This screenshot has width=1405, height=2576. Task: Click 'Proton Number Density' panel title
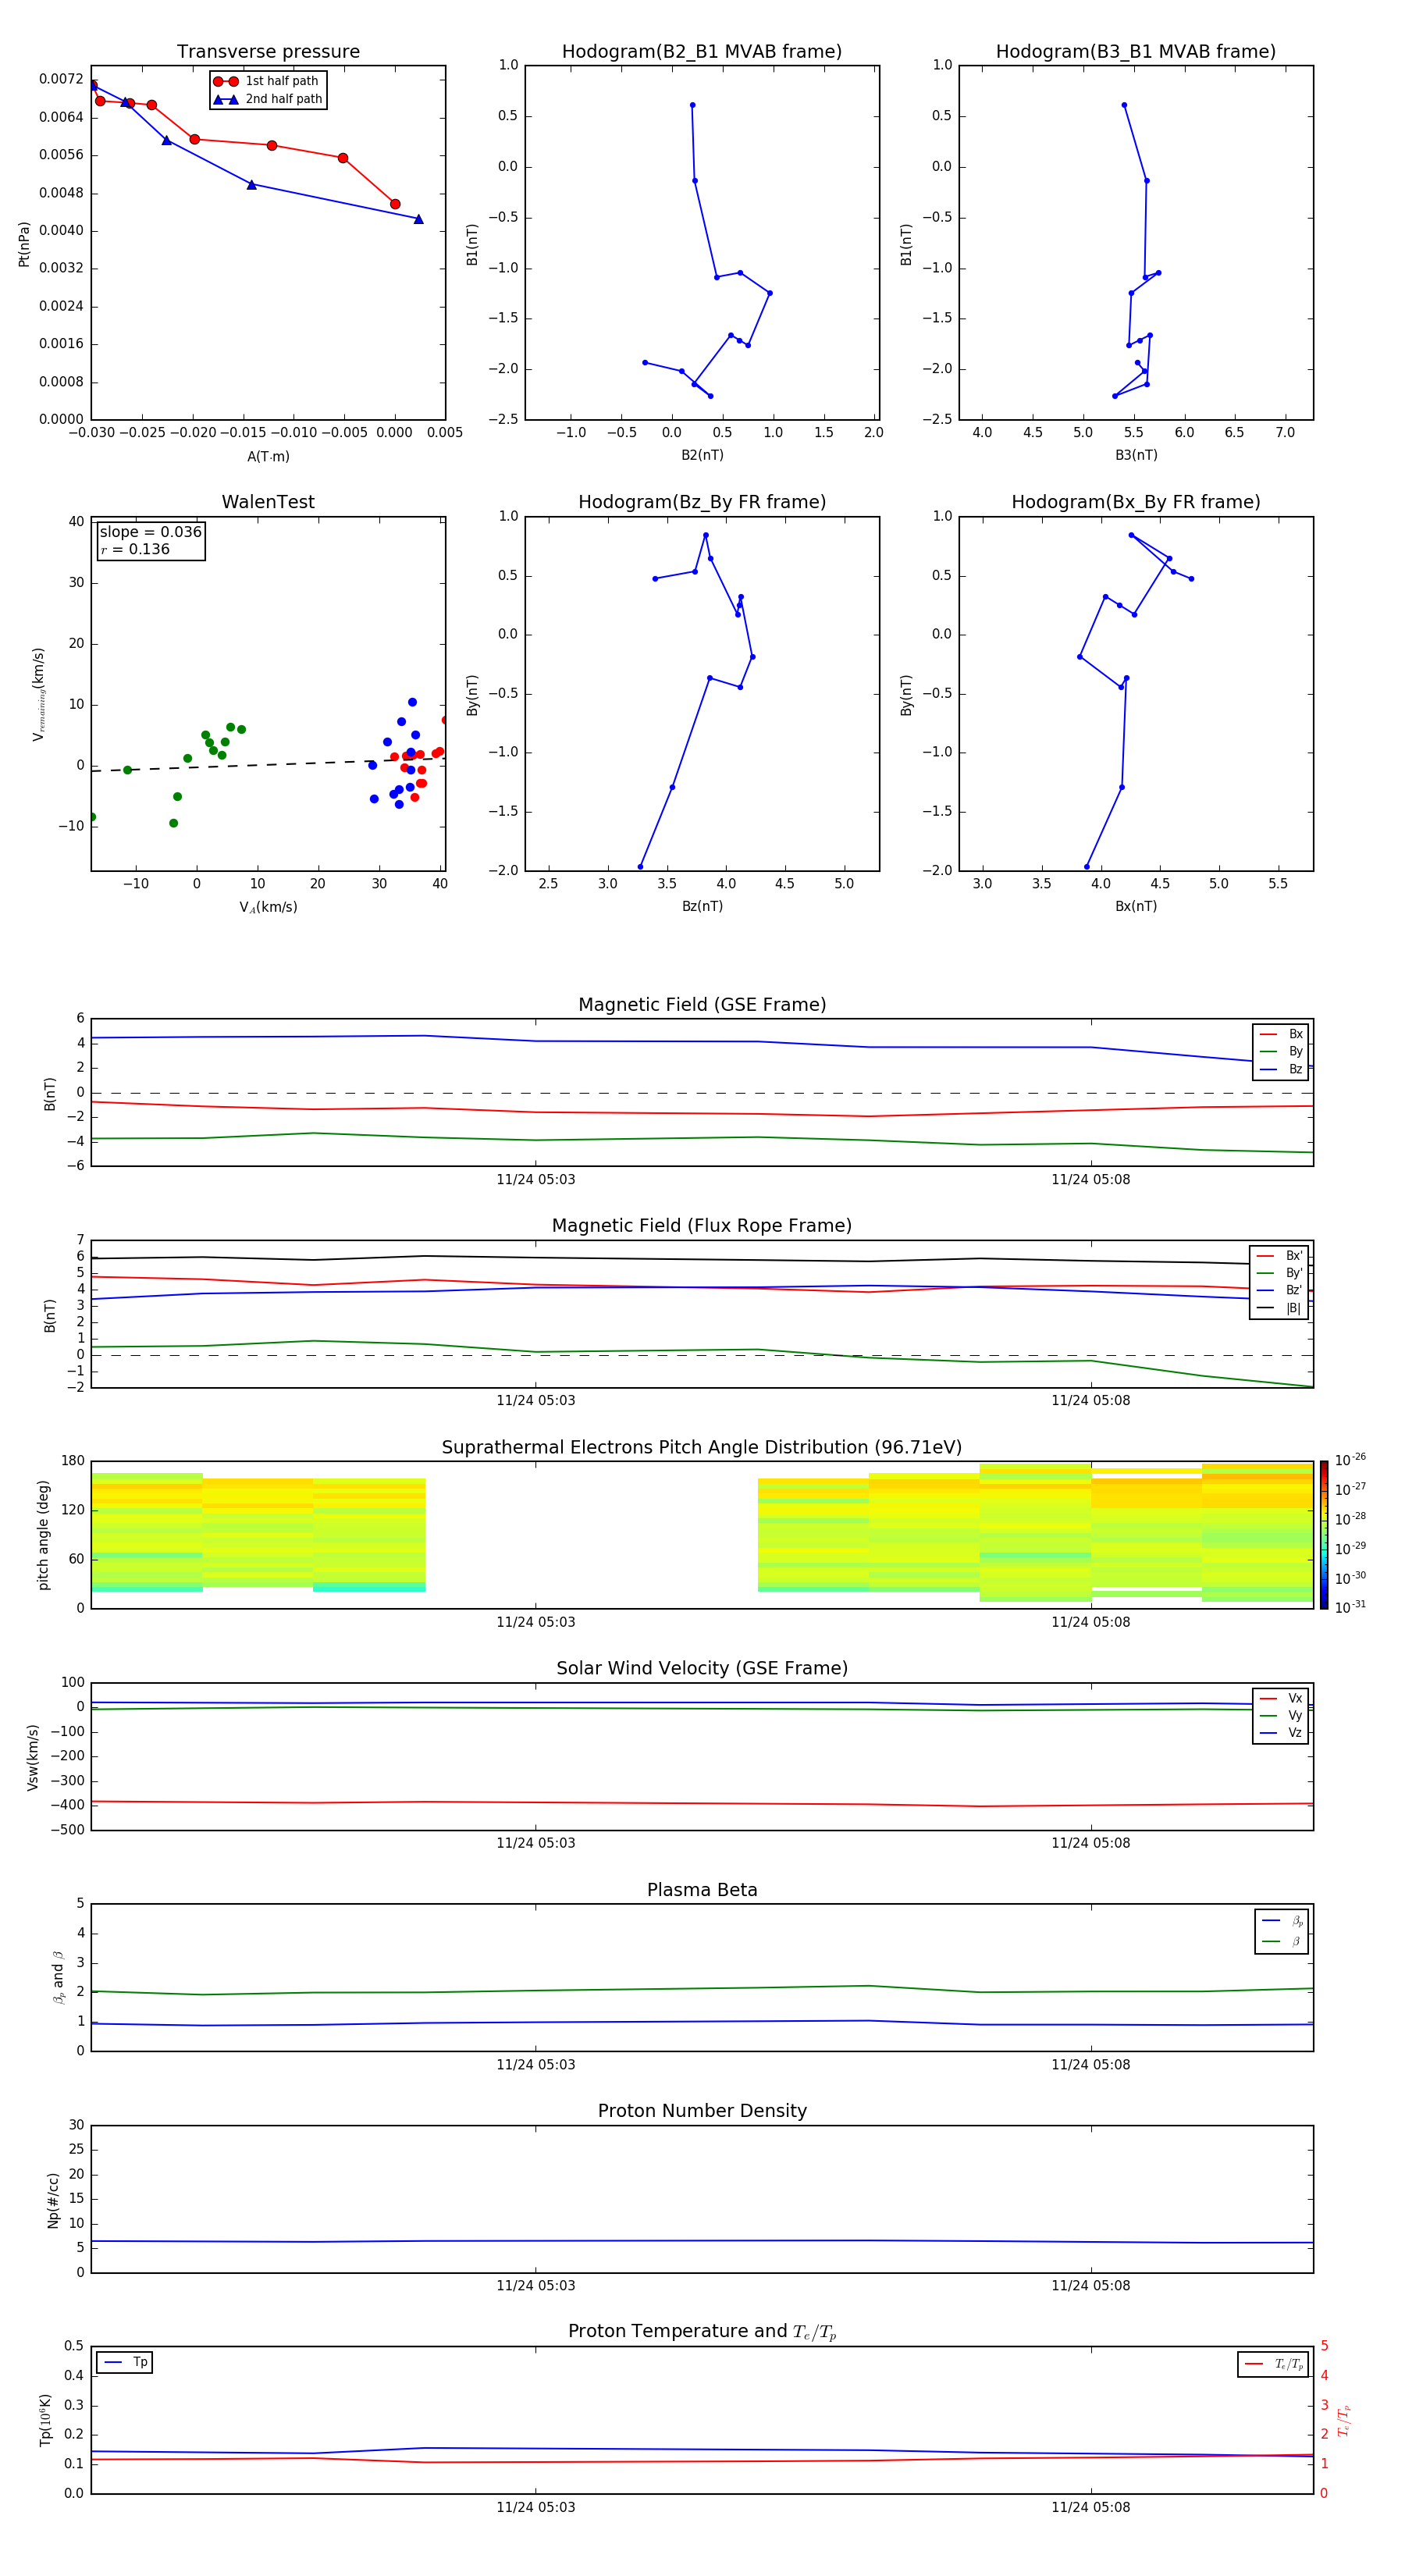(702, 2111)
